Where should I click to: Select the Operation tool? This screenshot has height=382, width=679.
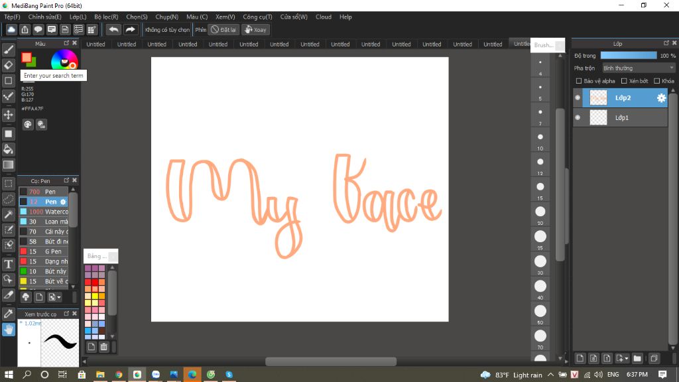coord(8,279)
